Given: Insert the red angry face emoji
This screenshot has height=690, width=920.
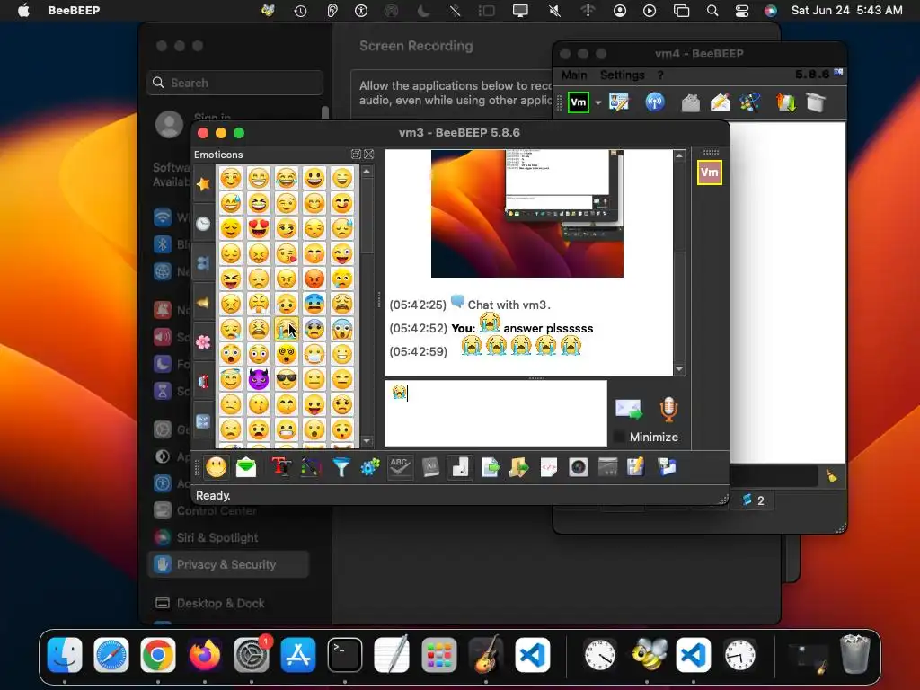Looking at the screenshot, I should [314, 279].
